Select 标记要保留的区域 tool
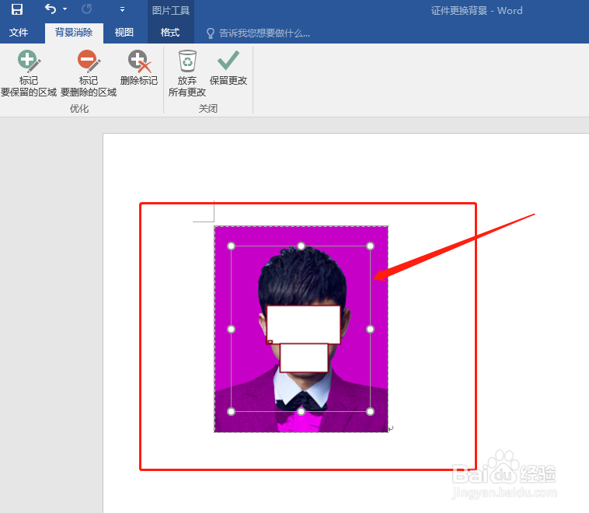 [29, 74]
